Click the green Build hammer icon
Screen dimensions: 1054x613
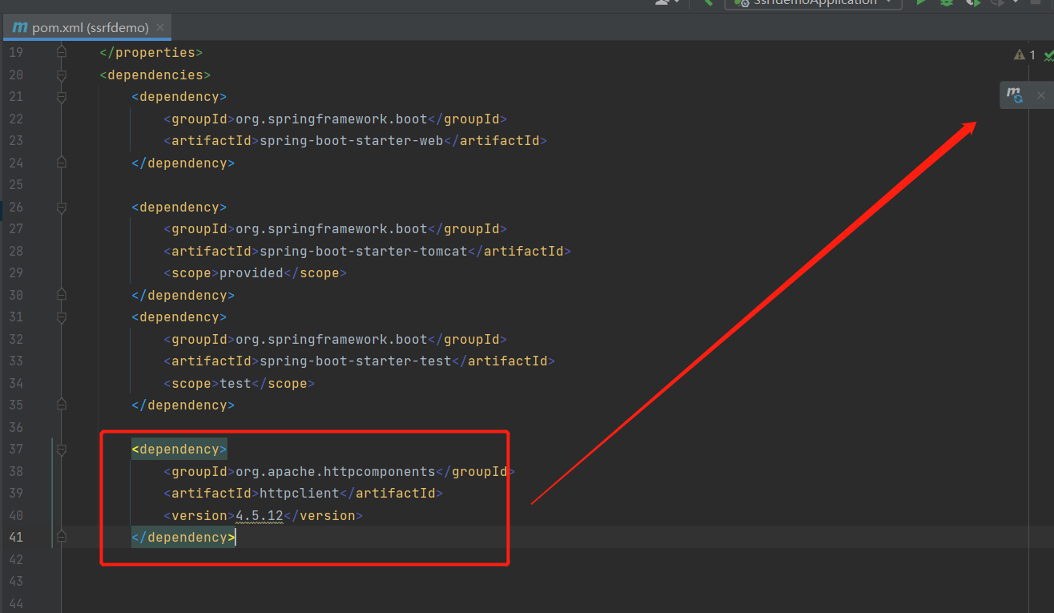[708, 2]
